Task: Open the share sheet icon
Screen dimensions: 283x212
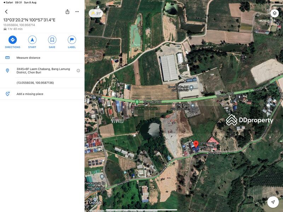Action: (x=67, y=12)
